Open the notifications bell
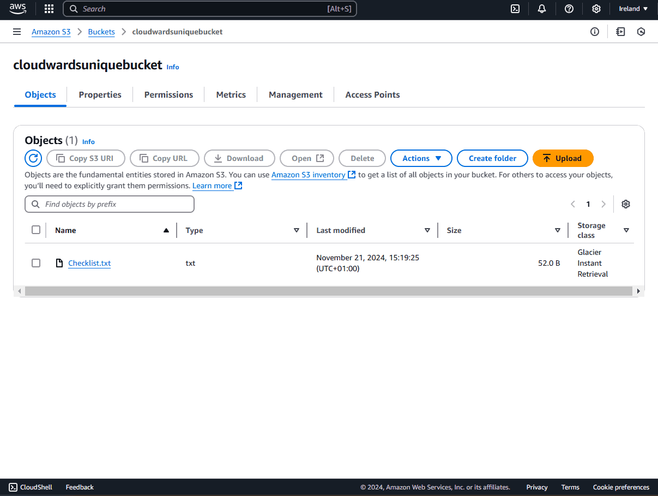Screen dimensions: 658x496 coord(542,9)
